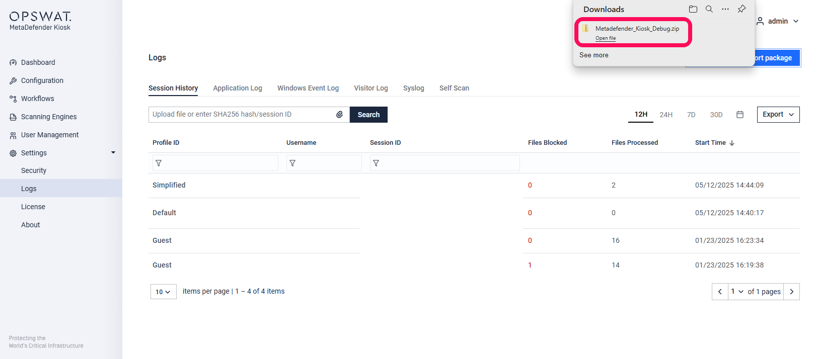Select Logs in the sidebar
This screenshot has width=817, height=359.
click(x=61, y=189)
